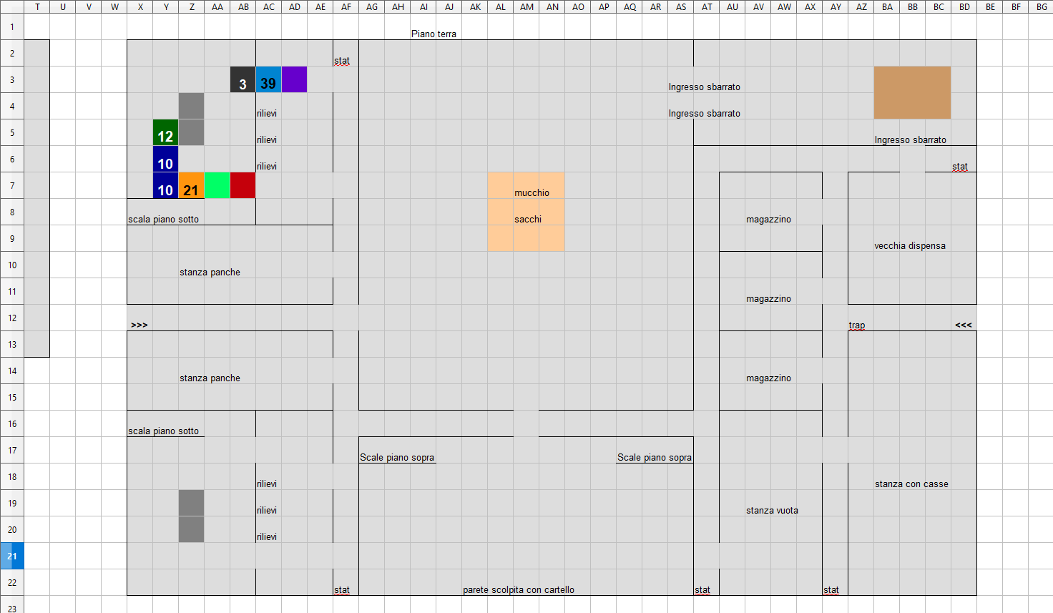Click the "Piano terra" title cell
Image resolution: width=1053 pixels, height=613 pixels.
point(434,34)
